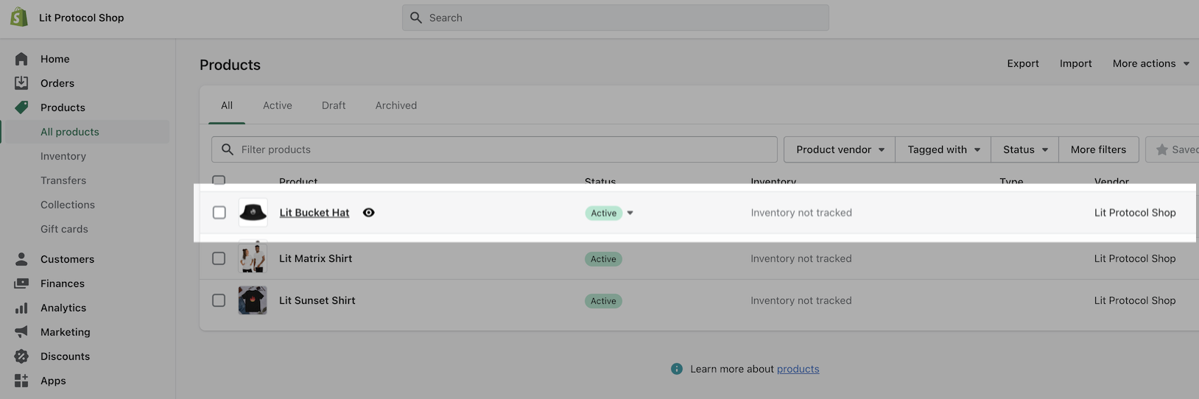Open Inventory submenu item

click(x=63, y=156)
